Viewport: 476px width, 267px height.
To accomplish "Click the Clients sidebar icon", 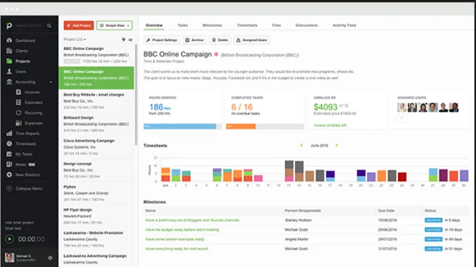I will [9, 51].
